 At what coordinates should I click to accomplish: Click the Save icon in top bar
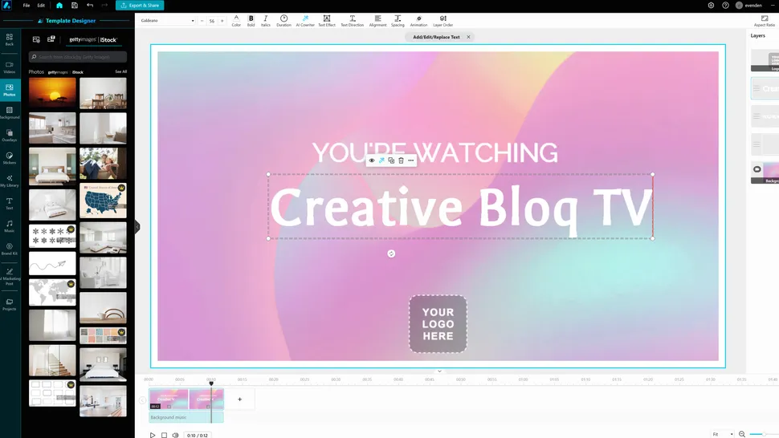[75, 6]
